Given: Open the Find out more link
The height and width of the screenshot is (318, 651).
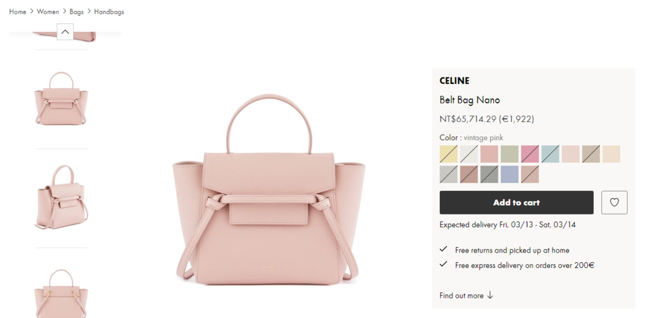Looking at the screenshot, I should pos(462,296).
